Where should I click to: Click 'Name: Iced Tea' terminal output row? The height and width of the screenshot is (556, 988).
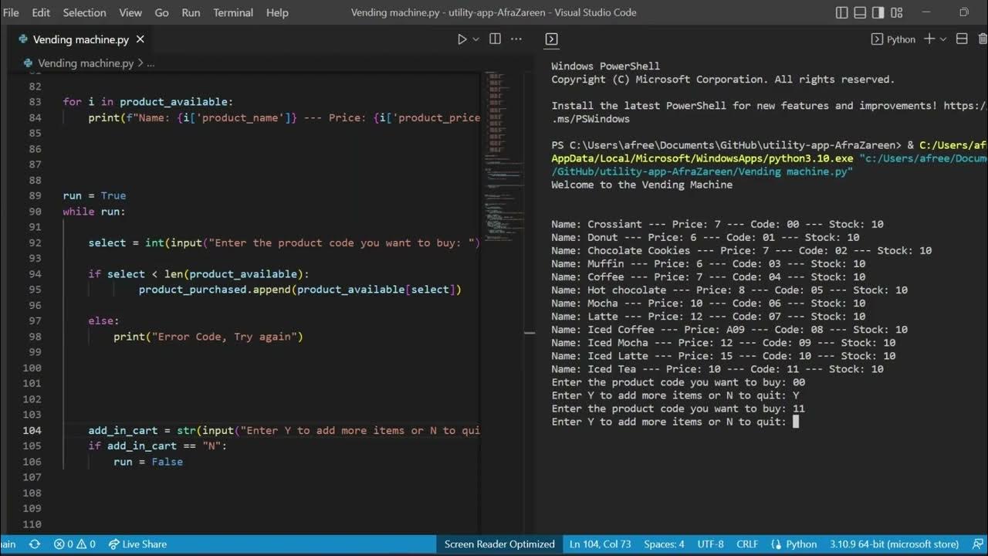coord(717,369)
